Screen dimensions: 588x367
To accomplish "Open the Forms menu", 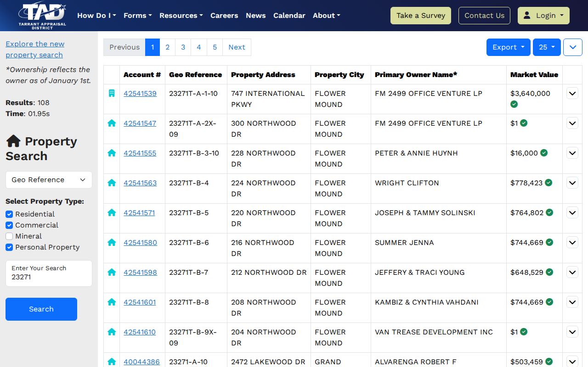I will tap(138, 16).
